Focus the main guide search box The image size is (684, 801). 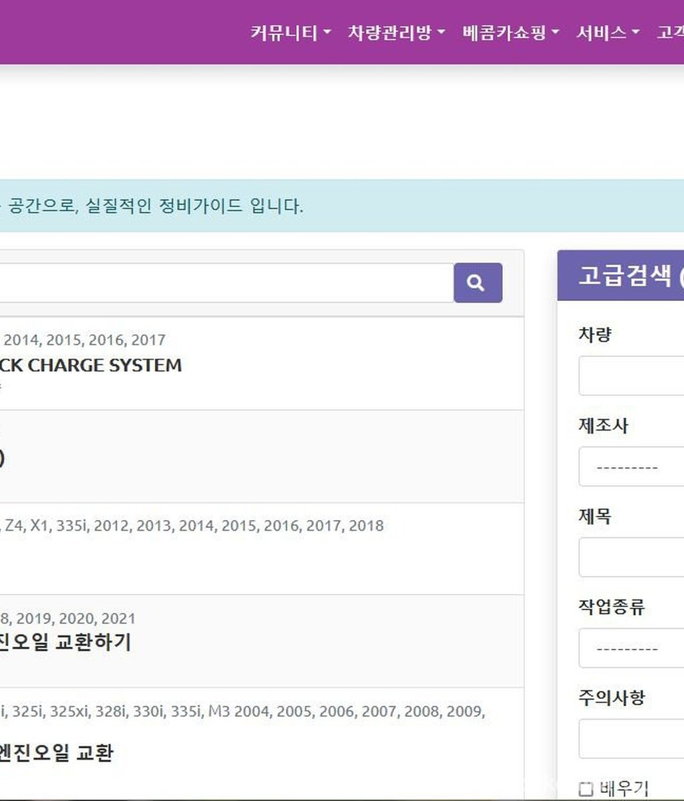[220, 282]
